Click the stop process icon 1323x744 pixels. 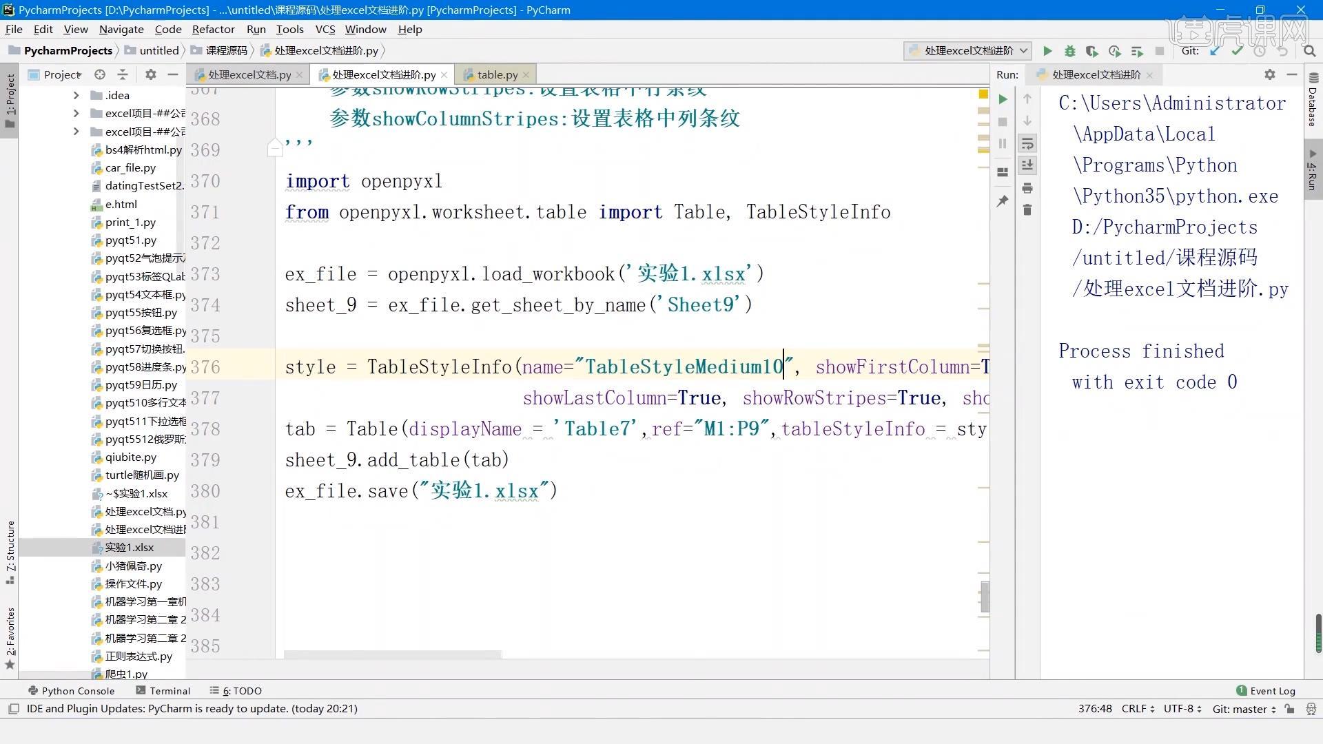pyautogui.click(x=1160, y=51)
